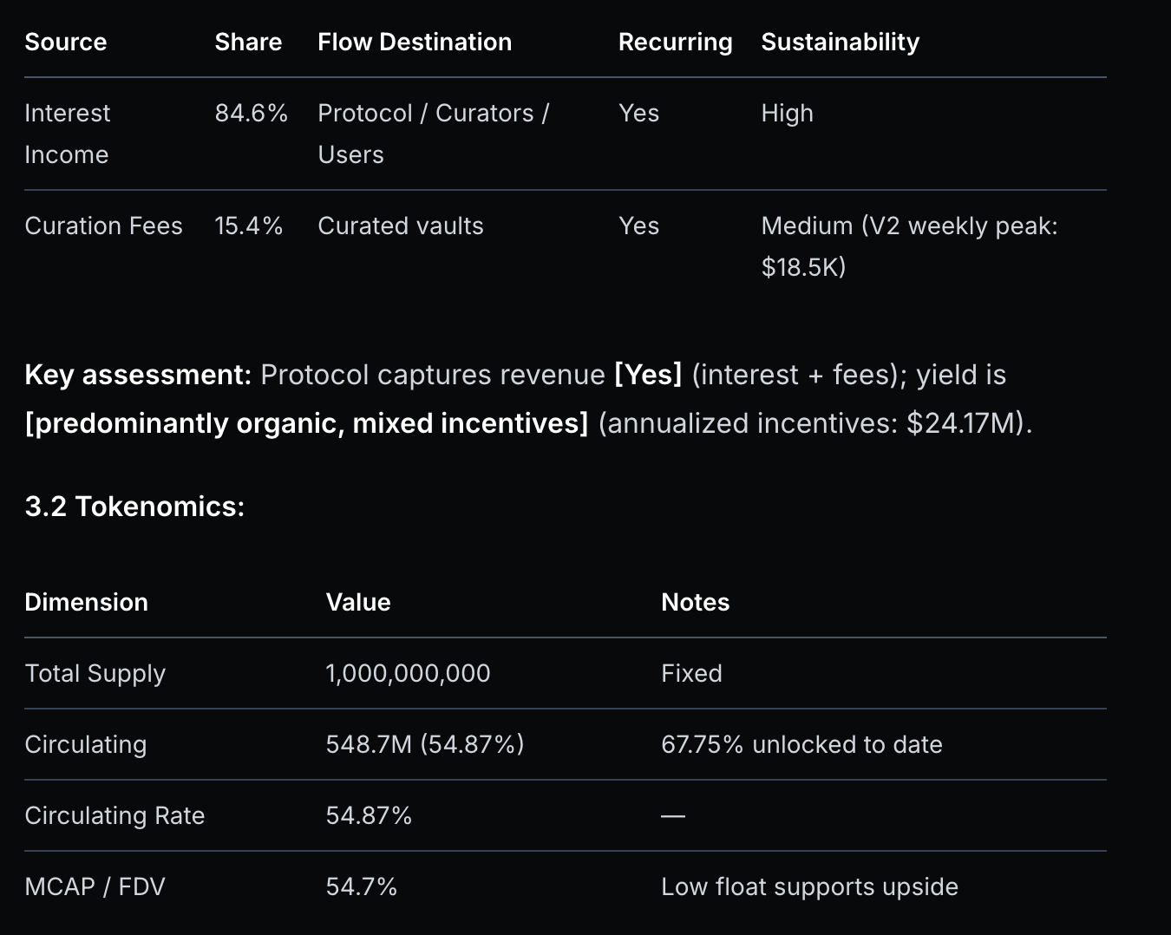
Task: Click the 548.7M (54.87%) circulating value
Action: coord(425,745)
